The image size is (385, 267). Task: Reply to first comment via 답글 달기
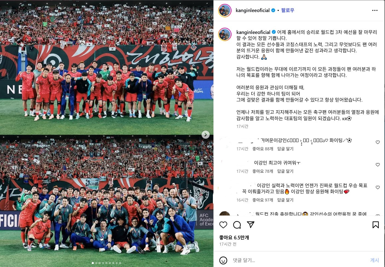(x=285, y=149)
